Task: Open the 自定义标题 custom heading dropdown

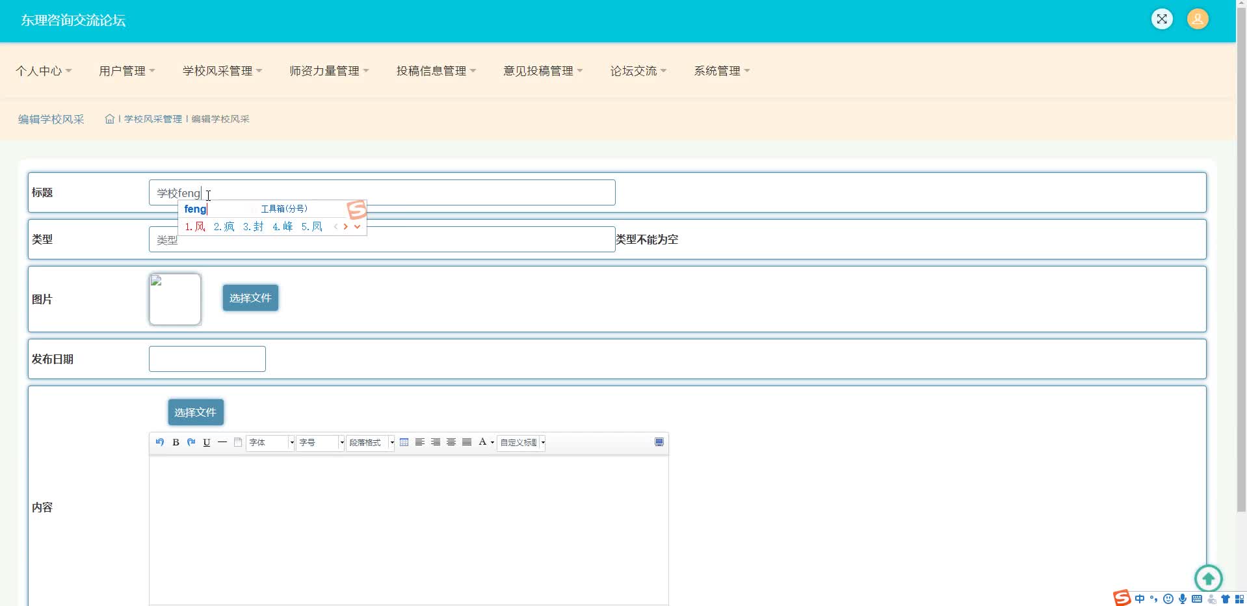Action: 521,442
